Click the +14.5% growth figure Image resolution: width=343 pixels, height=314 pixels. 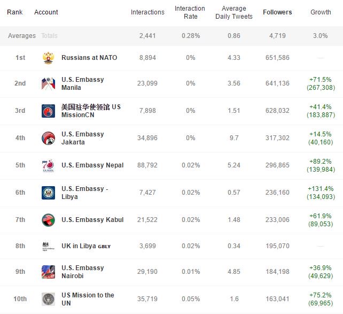click(x=321, y=134)
